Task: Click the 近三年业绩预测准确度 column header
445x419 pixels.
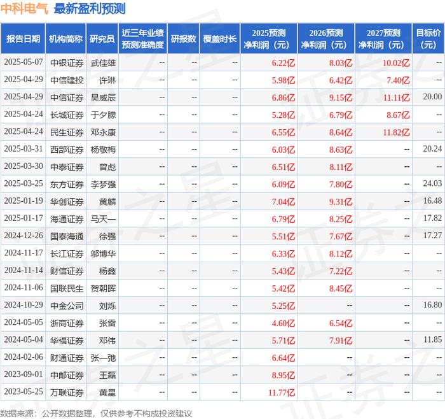Action: coord(143,39)
